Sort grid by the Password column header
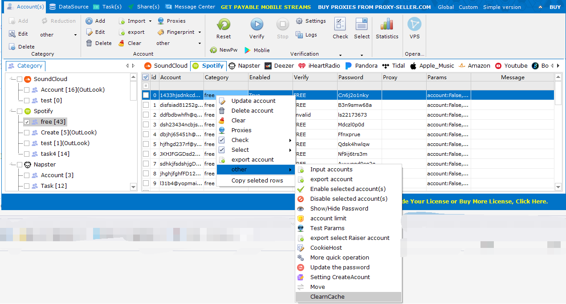The width and height of the screenshot is (566, 304). coord(359,77)
